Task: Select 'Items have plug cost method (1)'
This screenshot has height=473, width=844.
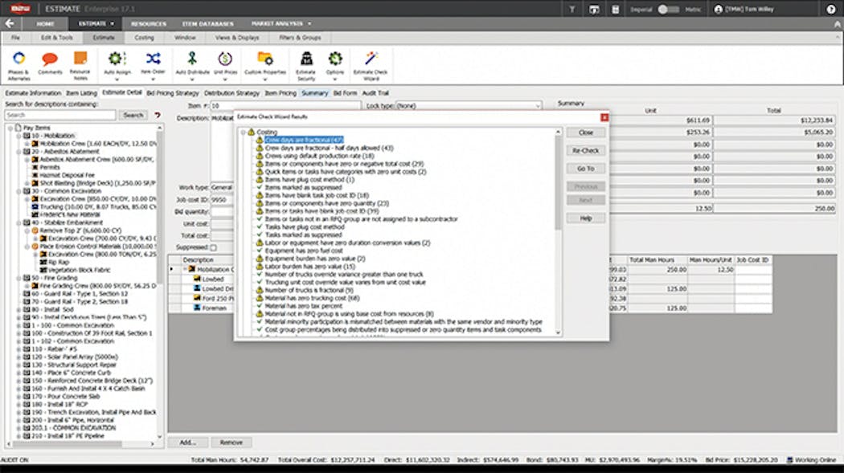Action: pyautogui.click(x=309, y=180)
